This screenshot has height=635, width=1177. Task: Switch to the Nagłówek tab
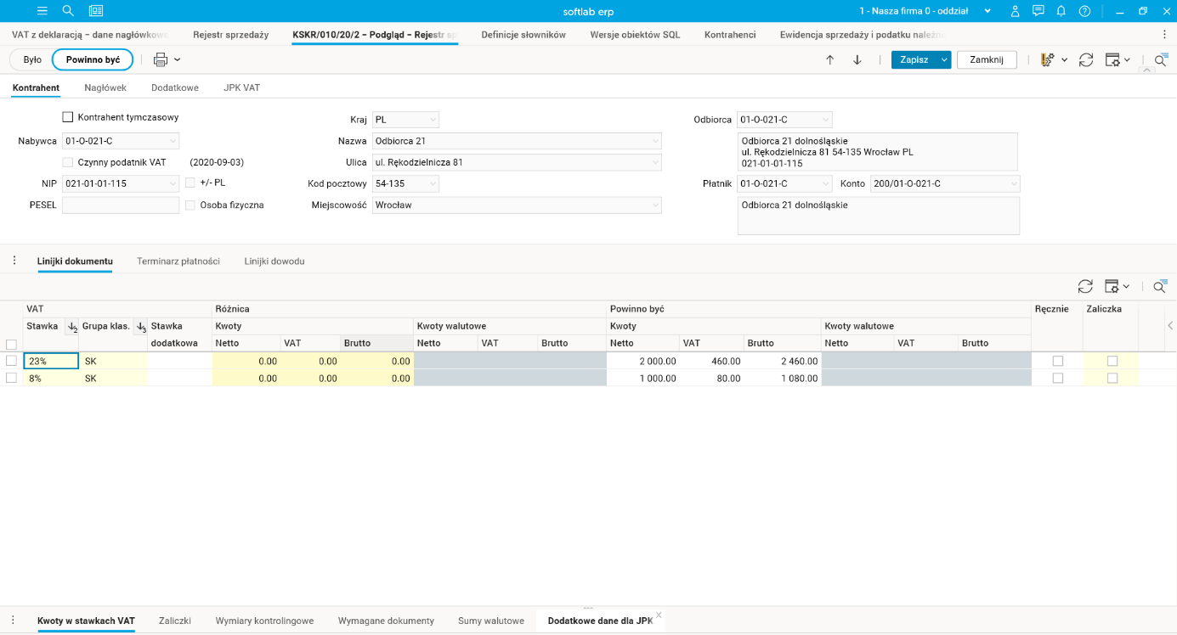click(105, 87)
